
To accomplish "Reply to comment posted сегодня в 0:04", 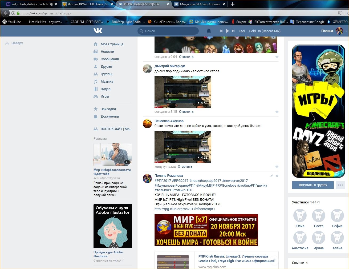I will (186, 57).
